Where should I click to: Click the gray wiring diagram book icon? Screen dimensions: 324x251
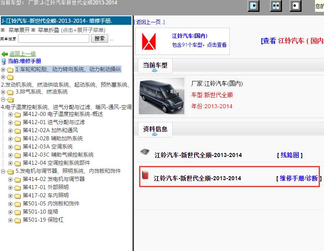pyautogui.click(x=145, y=152)
